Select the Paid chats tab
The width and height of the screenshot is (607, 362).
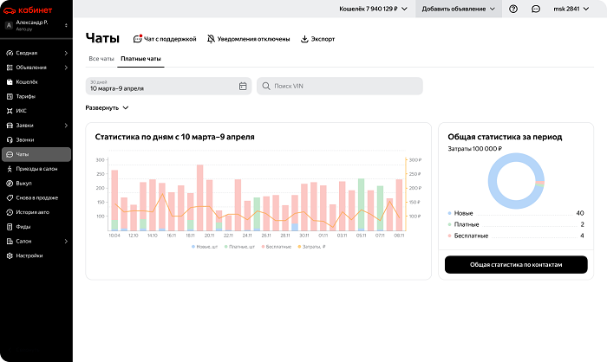tap(140, 59)
